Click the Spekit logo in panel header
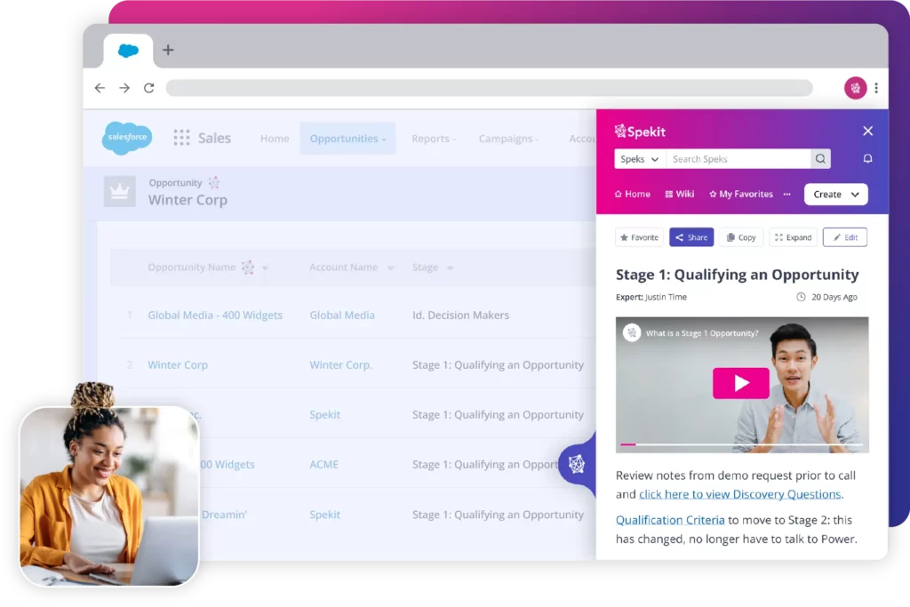 pyautogui.click(x=639, y=131)
